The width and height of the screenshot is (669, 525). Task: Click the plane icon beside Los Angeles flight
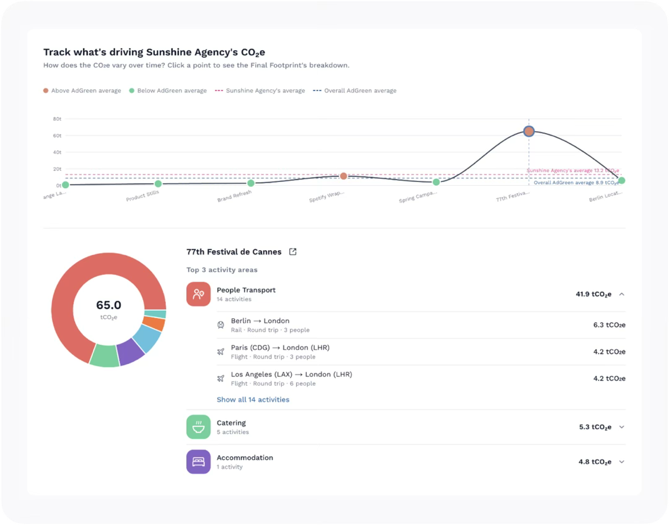click(221, 378)
